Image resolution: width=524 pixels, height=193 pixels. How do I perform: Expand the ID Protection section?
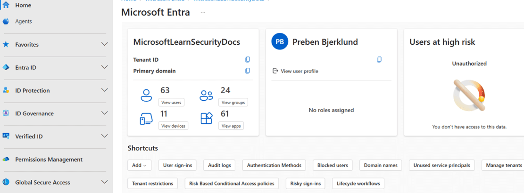click(x=105, y=90)
